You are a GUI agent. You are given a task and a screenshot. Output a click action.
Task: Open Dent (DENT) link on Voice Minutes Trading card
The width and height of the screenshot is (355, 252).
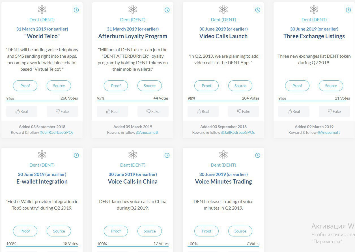tap(223, 165)
